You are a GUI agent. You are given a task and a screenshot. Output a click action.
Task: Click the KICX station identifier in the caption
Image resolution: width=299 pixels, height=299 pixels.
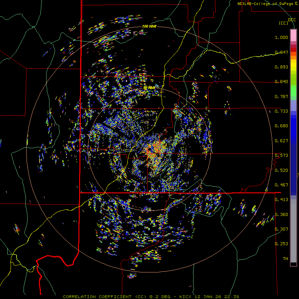tap(185, 297)
